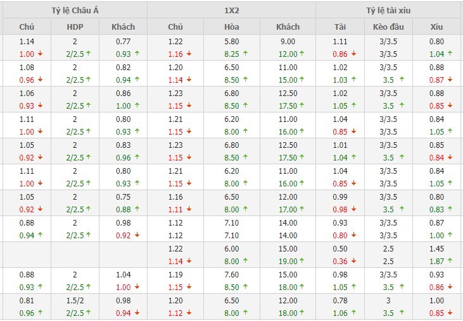
Task: Click the Tài column header
Action: pyautogui.click(x=340, y=27)
